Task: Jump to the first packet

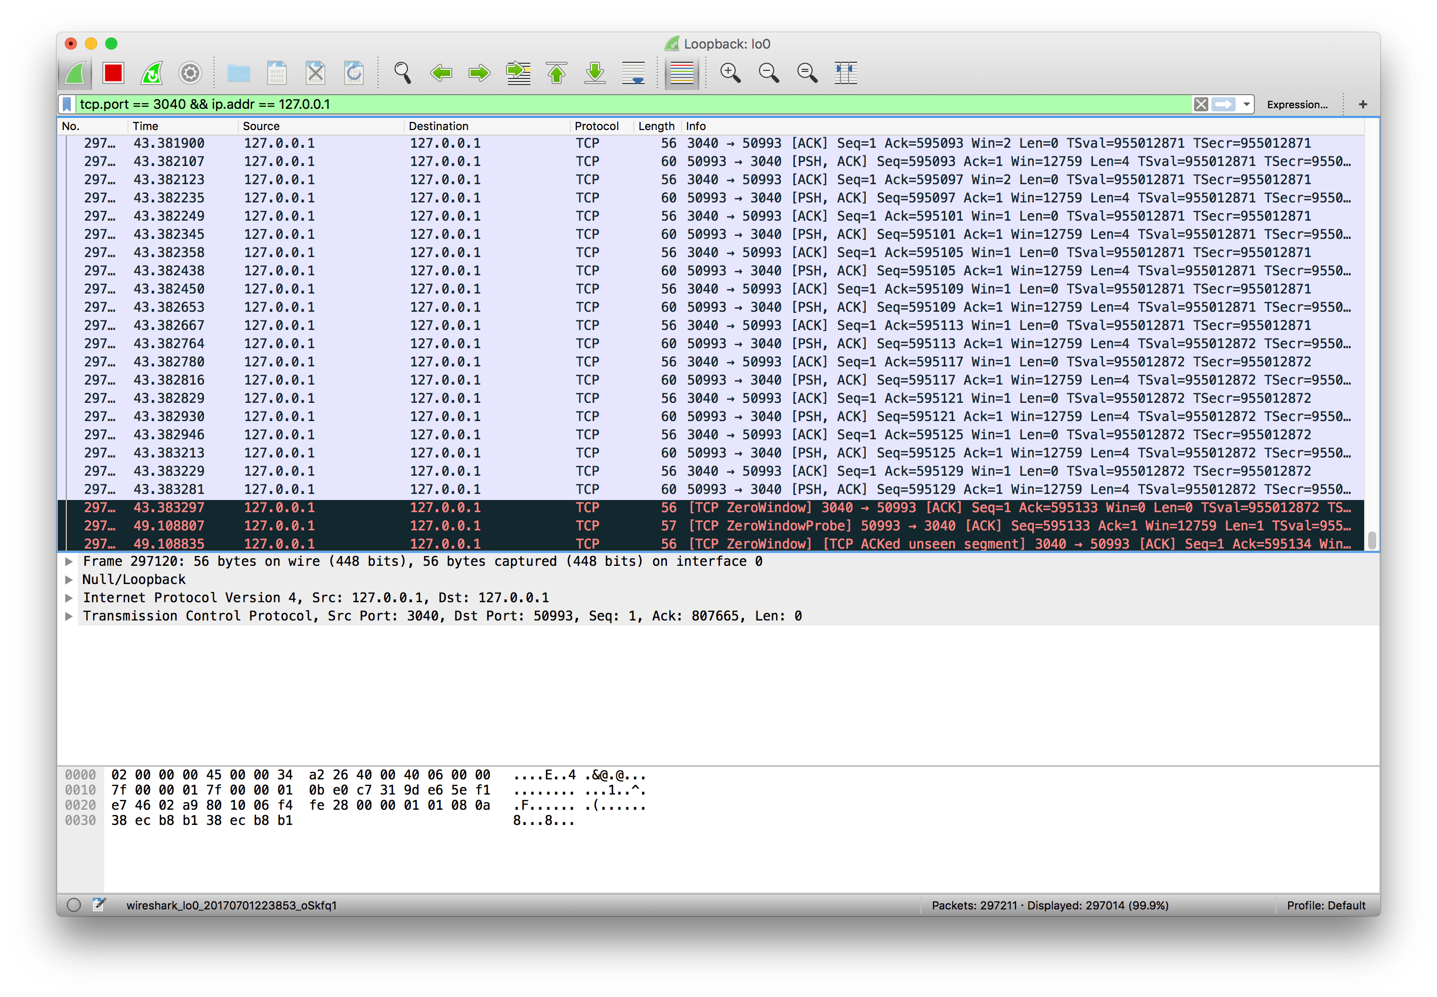Action: (x=557, y=74)
